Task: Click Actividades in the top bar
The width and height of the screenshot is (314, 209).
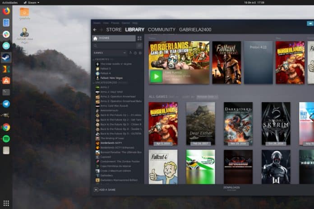Action: coord(10,3)
